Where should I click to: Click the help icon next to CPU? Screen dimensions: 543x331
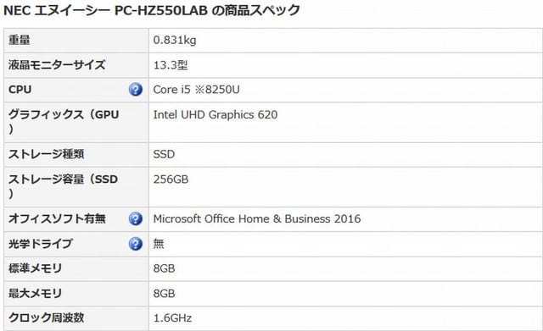(136, 90)
